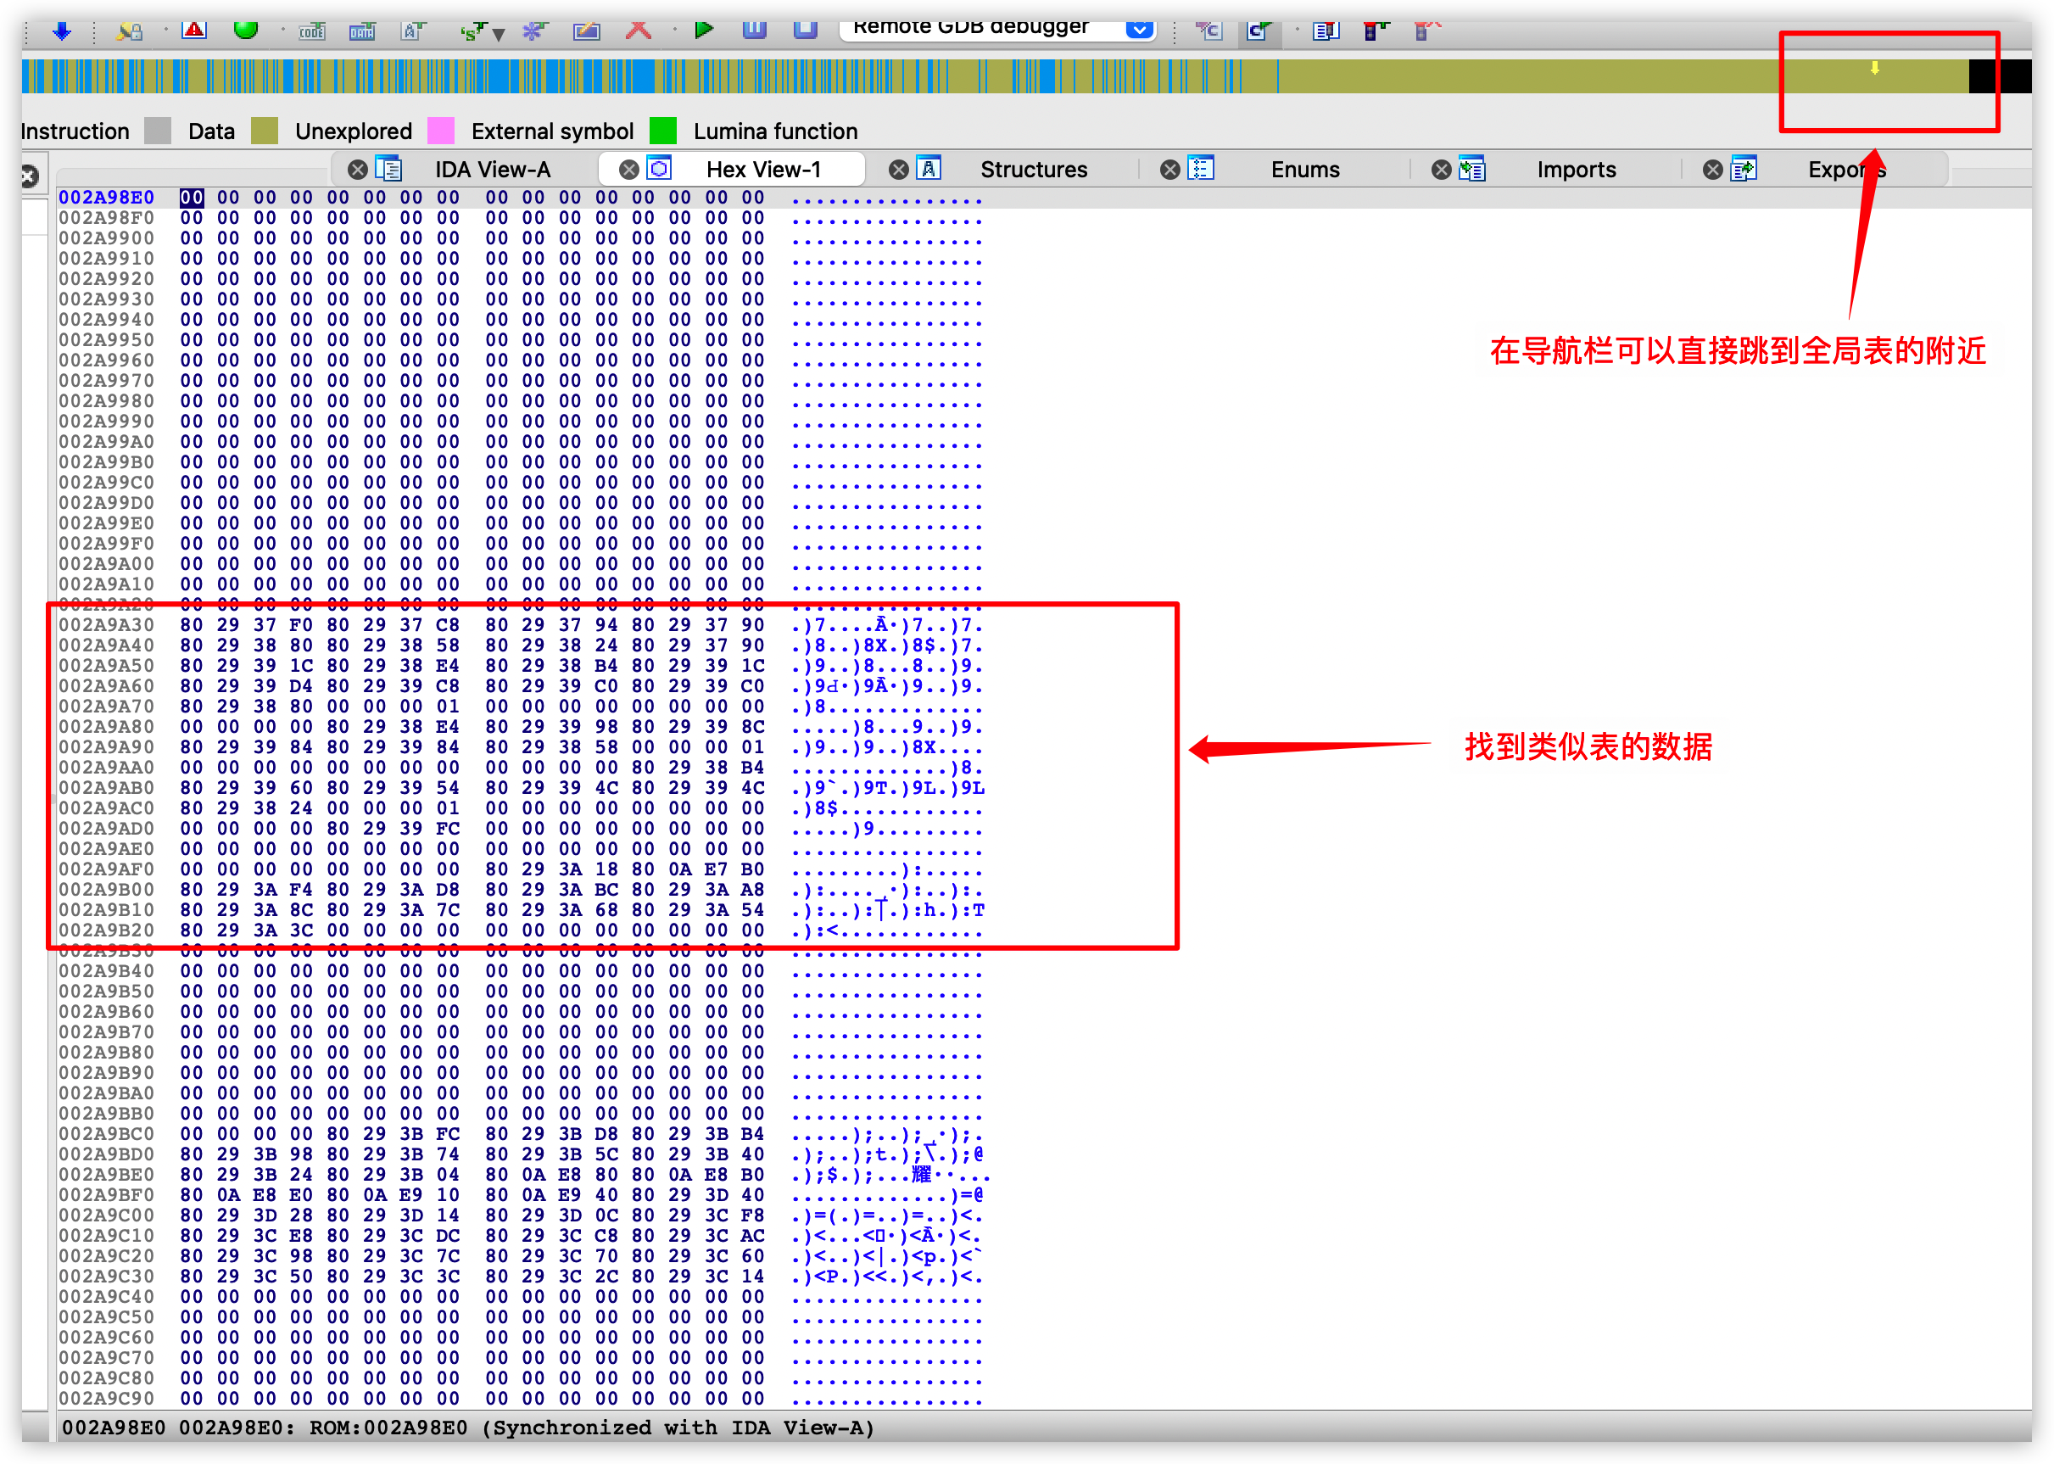Click the green circle toolbar icon
Viewport: 2054px width, 1464px height.
pos(245,29)
